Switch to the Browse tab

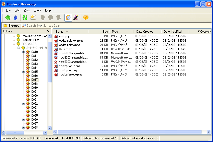pos(12,26)
